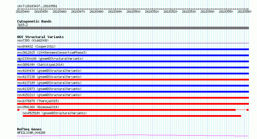This screenshot has width=257, height=139.
Task: Click the nsv4525180 gnomAD variant label
Action: (x=55, y=113)
